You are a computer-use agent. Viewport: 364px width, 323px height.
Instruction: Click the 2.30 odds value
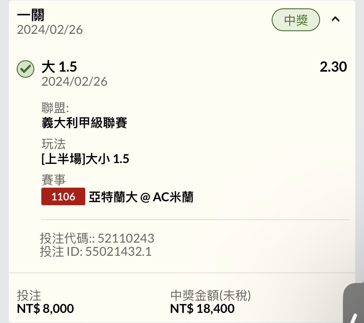coord(333,67)
